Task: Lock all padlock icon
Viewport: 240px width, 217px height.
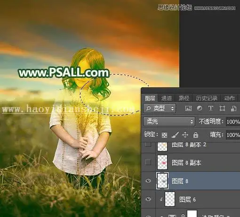Action: (196, 135)
